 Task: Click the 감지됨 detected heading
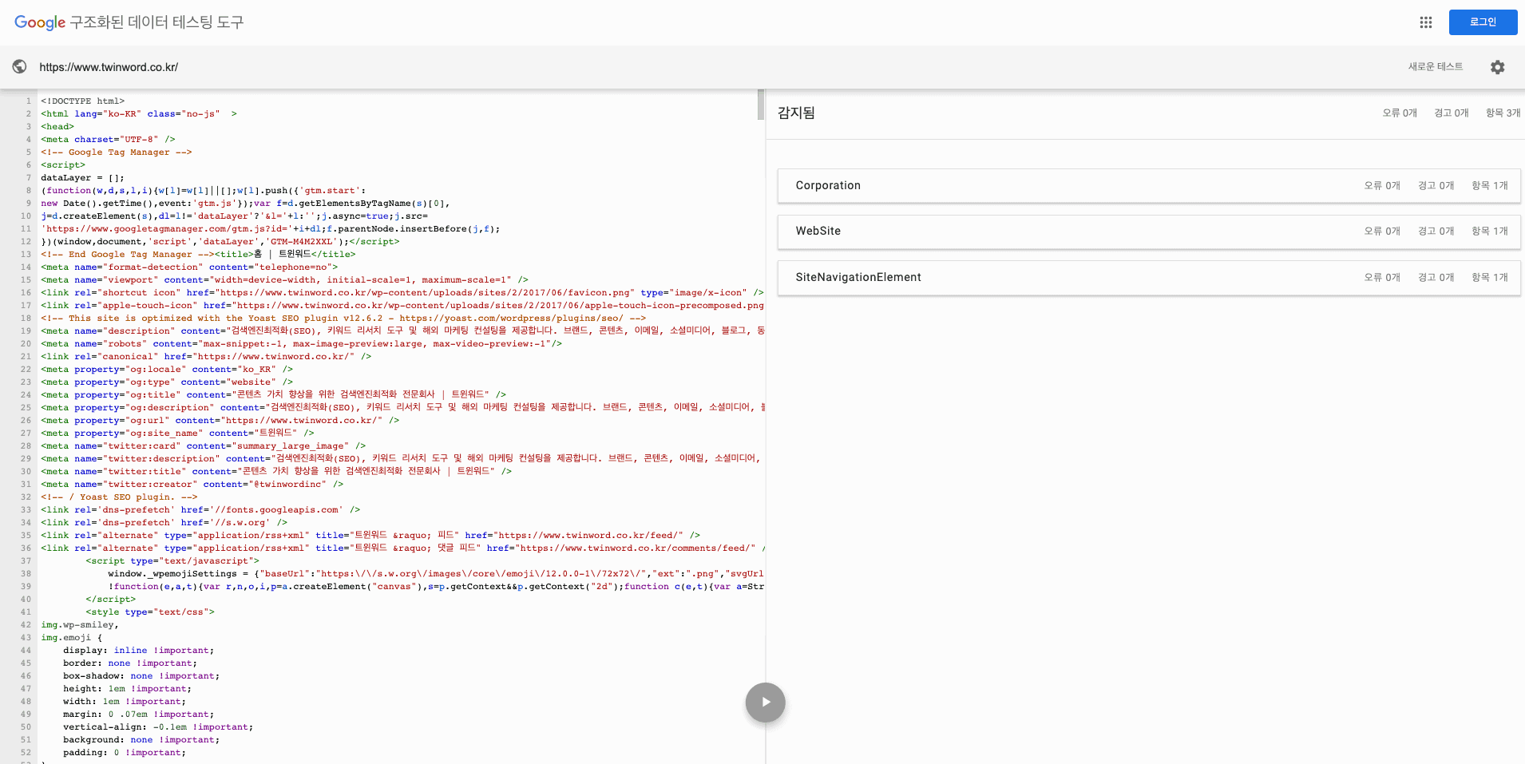click(796, 113)
